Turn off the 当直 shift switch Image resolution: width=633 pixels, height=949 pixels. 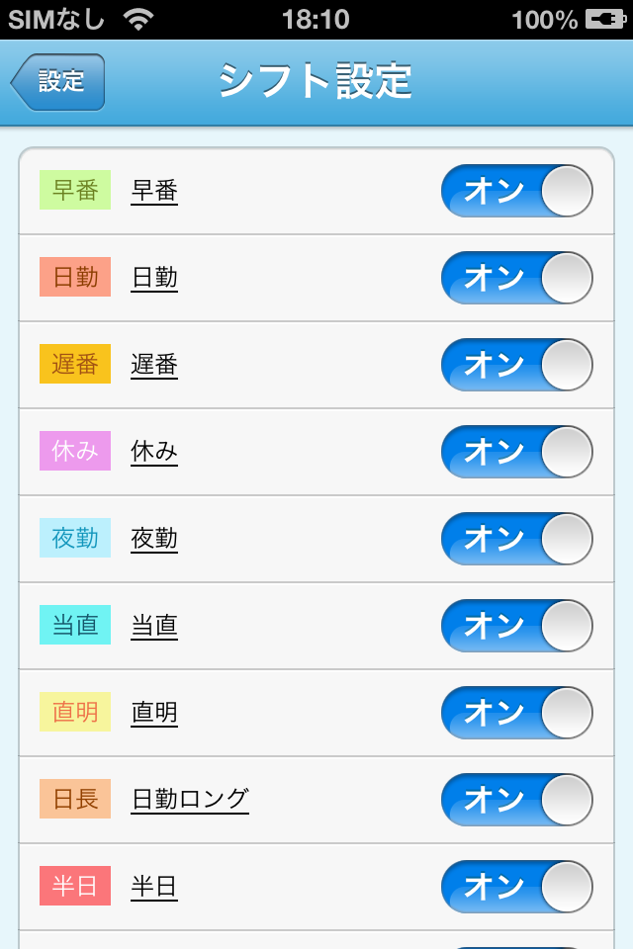(x=516, y=626)
